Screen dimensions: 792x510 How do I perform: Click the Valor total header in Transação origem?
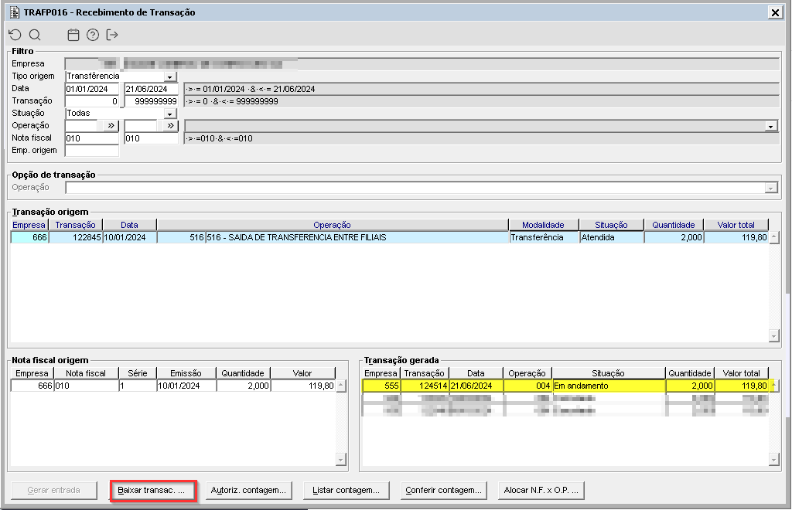tap(736, 225)
